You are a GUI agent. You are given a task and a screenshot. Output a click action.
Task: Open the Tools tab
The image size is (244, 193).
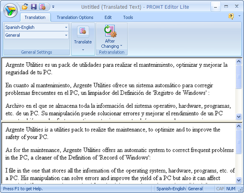[x=128, y=17]
